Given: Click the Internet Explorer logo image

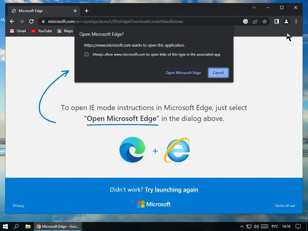Looking at the screenshot, I should (177, 150).
